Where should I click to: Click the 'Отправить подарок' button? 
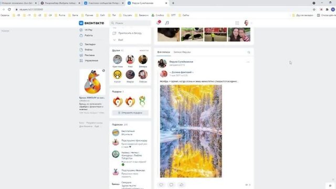pos(130,113)
